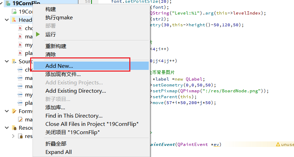Click cpp file icon beside 'pla' in Sources
Image resolution: width=294 pixels, height=157 pixels.
coord(20,103)
